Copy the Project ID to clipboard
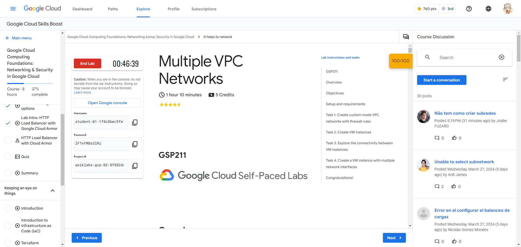 [135, 166]
